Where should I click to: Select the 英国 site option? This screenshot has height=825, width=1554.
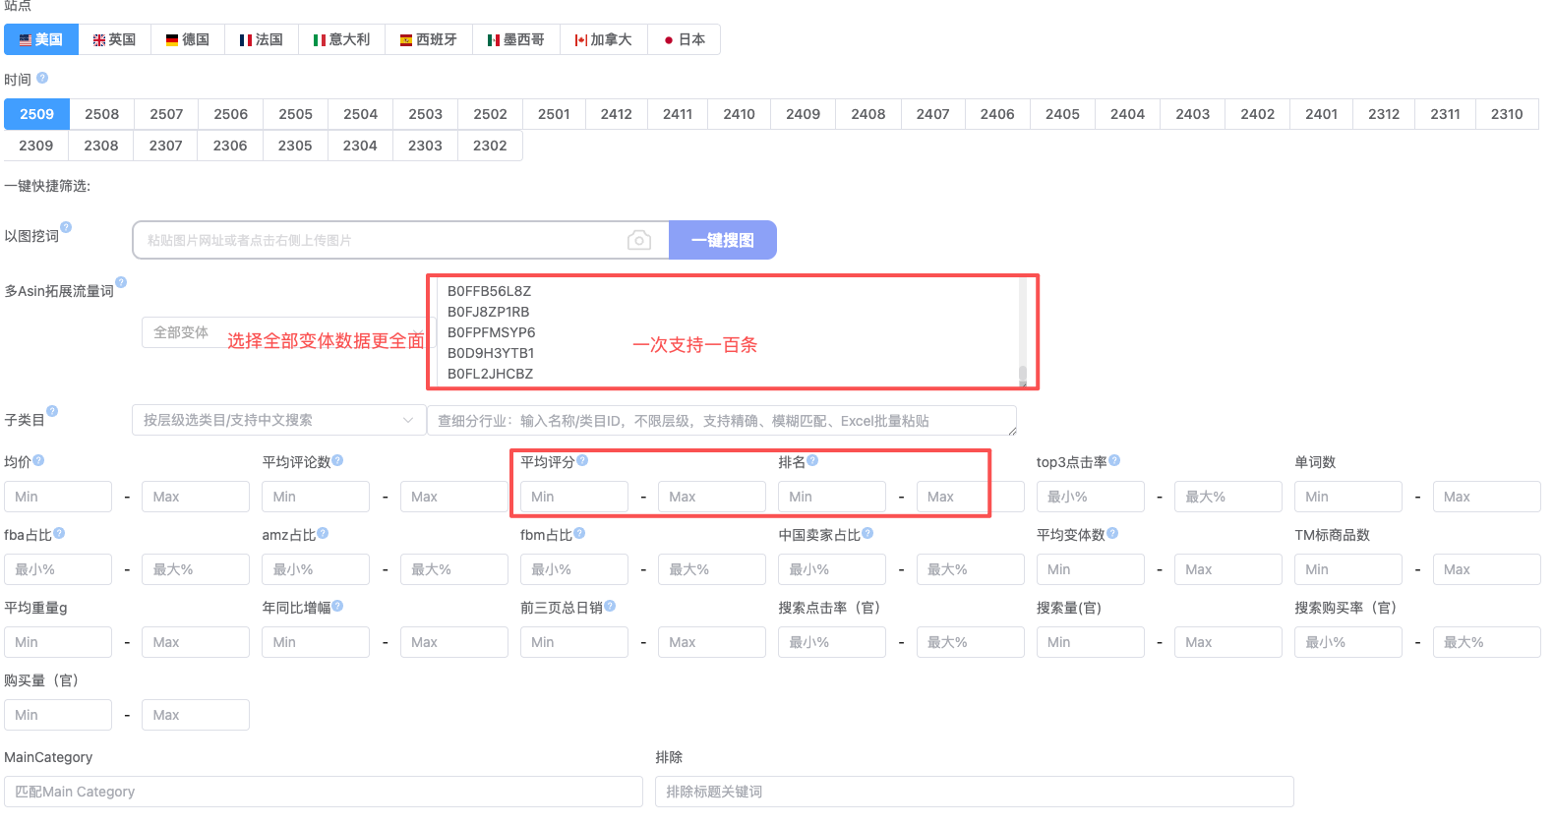coord(114,39)
